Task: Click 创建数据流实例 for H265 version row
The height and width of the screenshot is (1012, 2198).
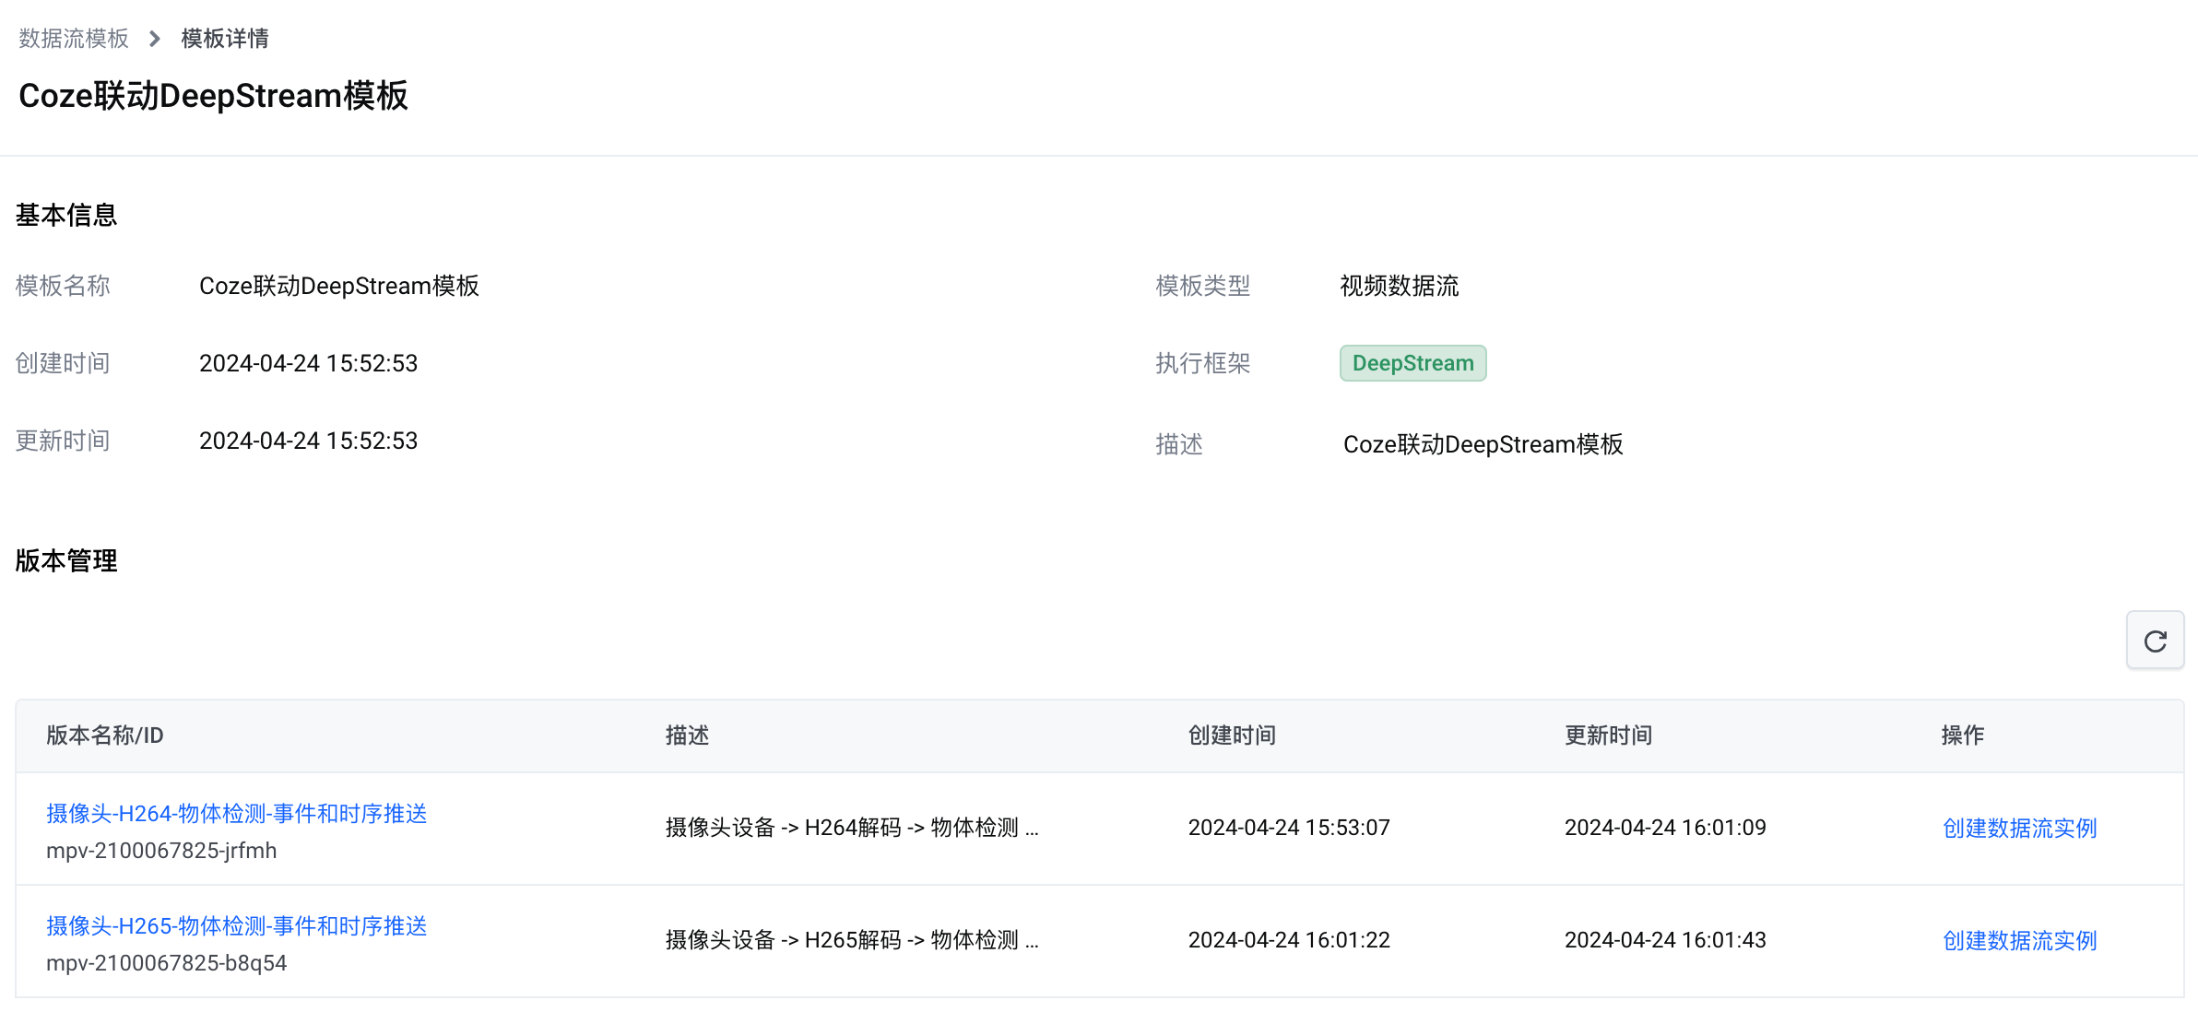Action: (x=2020, y=940)
